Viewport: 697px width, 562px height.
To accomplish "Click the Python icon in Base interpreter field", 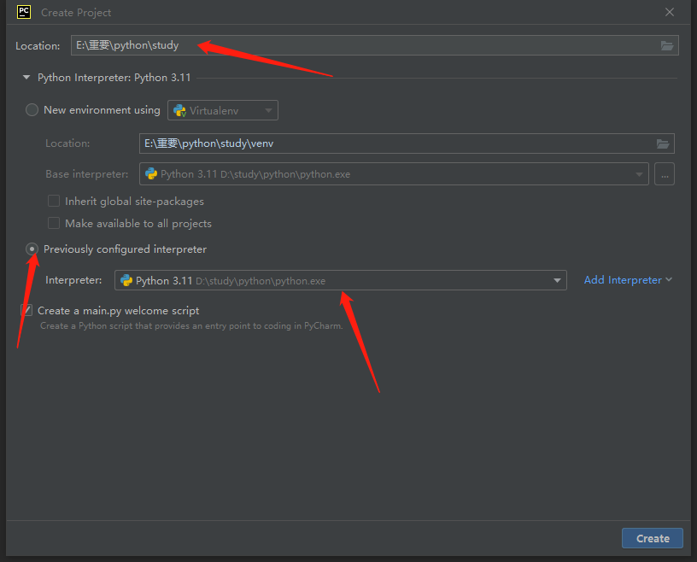I will tap(151, 174).
